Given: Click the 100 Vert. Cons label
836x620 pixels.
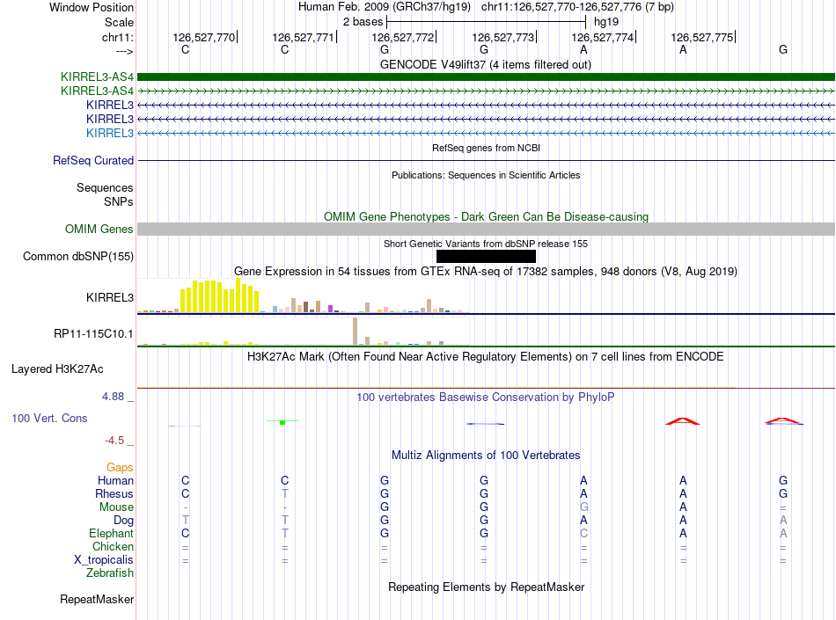Looking at the screenshot, I should coord(49,418).
